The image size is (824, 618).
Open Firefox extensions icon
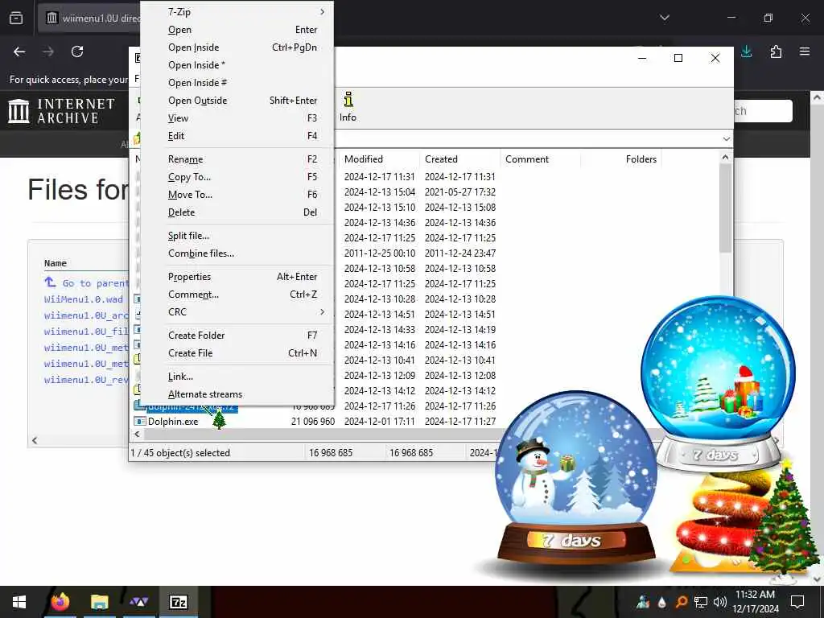pyautogui.click(x=776, y=51)
